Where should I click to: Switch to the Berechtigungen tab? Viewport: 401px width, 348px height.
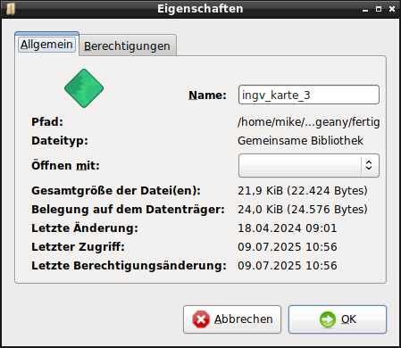(x=128, y=46)
